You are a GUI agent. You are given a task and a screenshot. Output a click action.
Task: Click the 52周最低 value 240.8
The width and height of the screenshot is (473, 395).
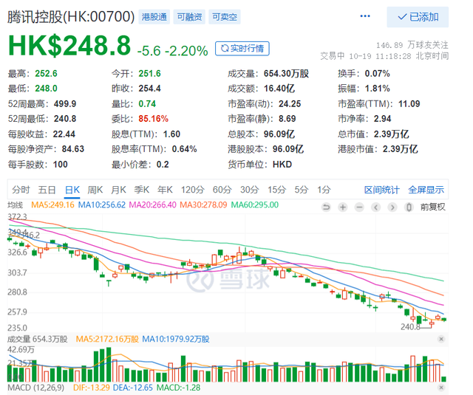[x=65, y=119]
